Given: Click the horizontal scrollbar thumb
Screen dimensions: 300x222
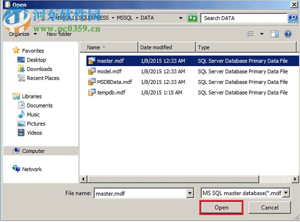Looking at the screenshot, I should coord(173,179).
